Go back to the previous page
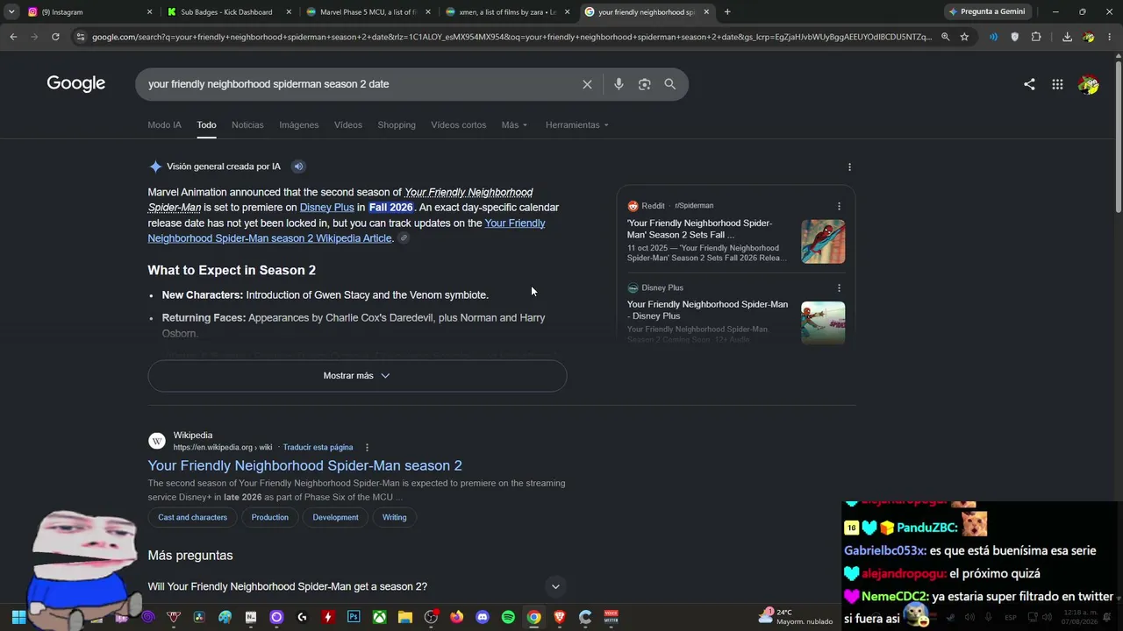This screenshot has width=1123, height=631. (13, 37)
